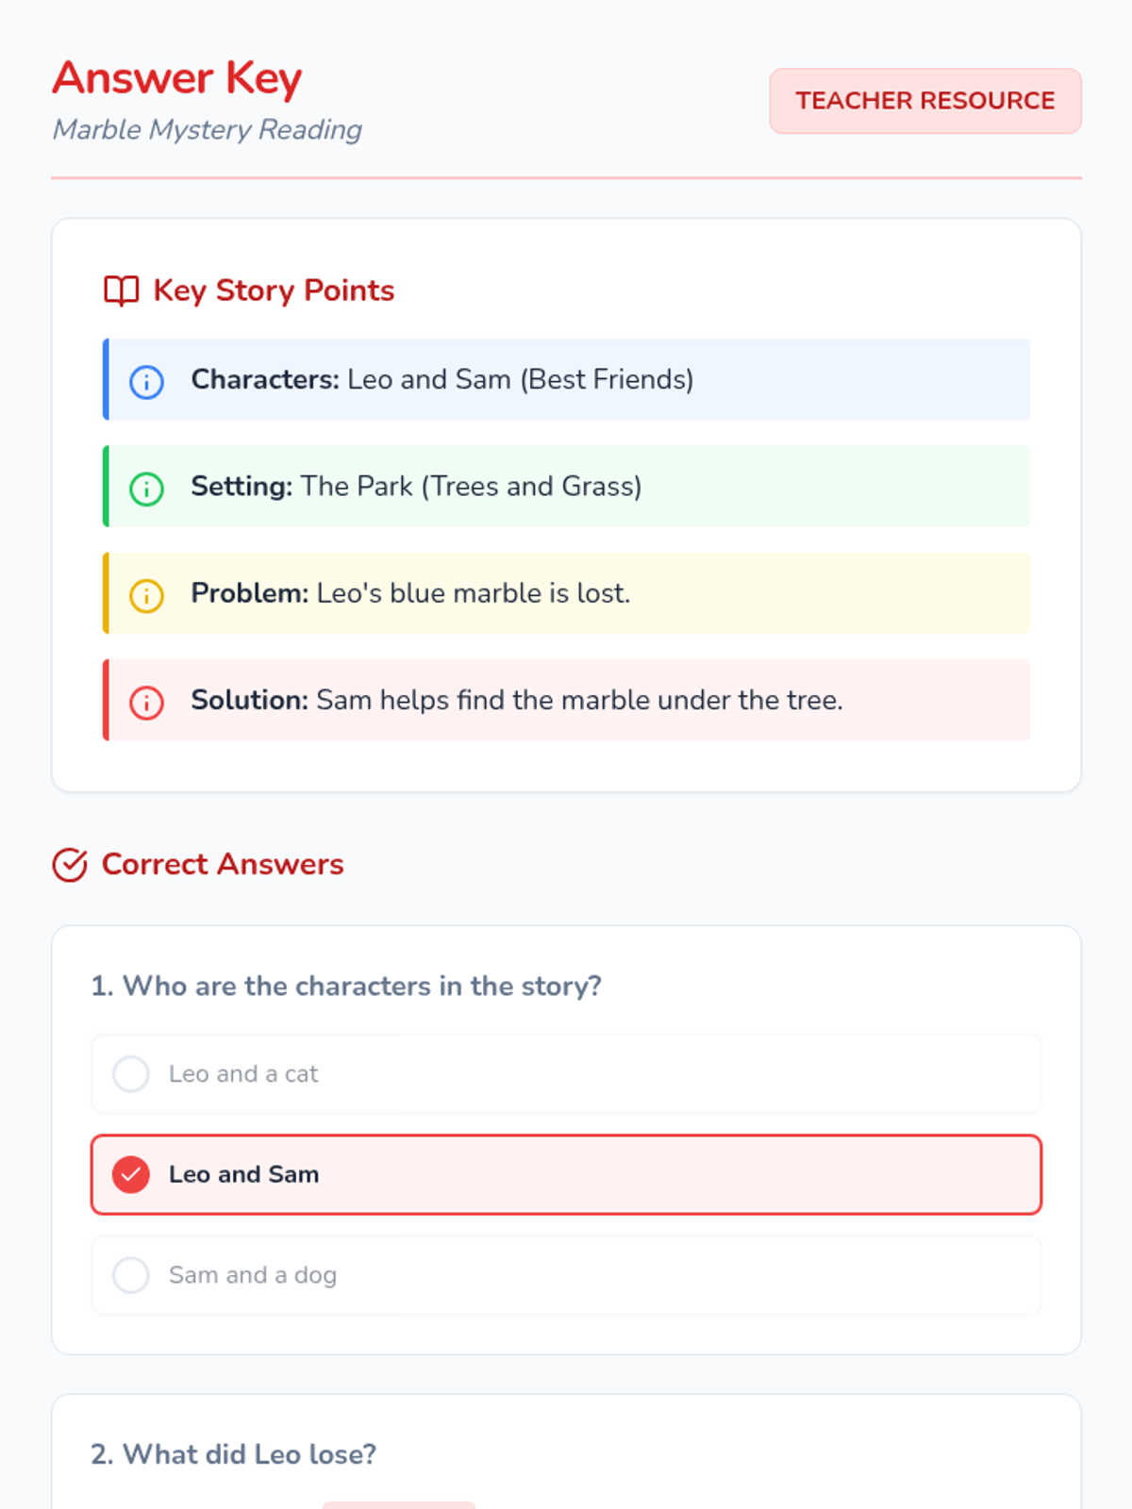Choose the "Leo and Sam" answer option
Screen dimensions: 1132x1509
point(566,1174)
